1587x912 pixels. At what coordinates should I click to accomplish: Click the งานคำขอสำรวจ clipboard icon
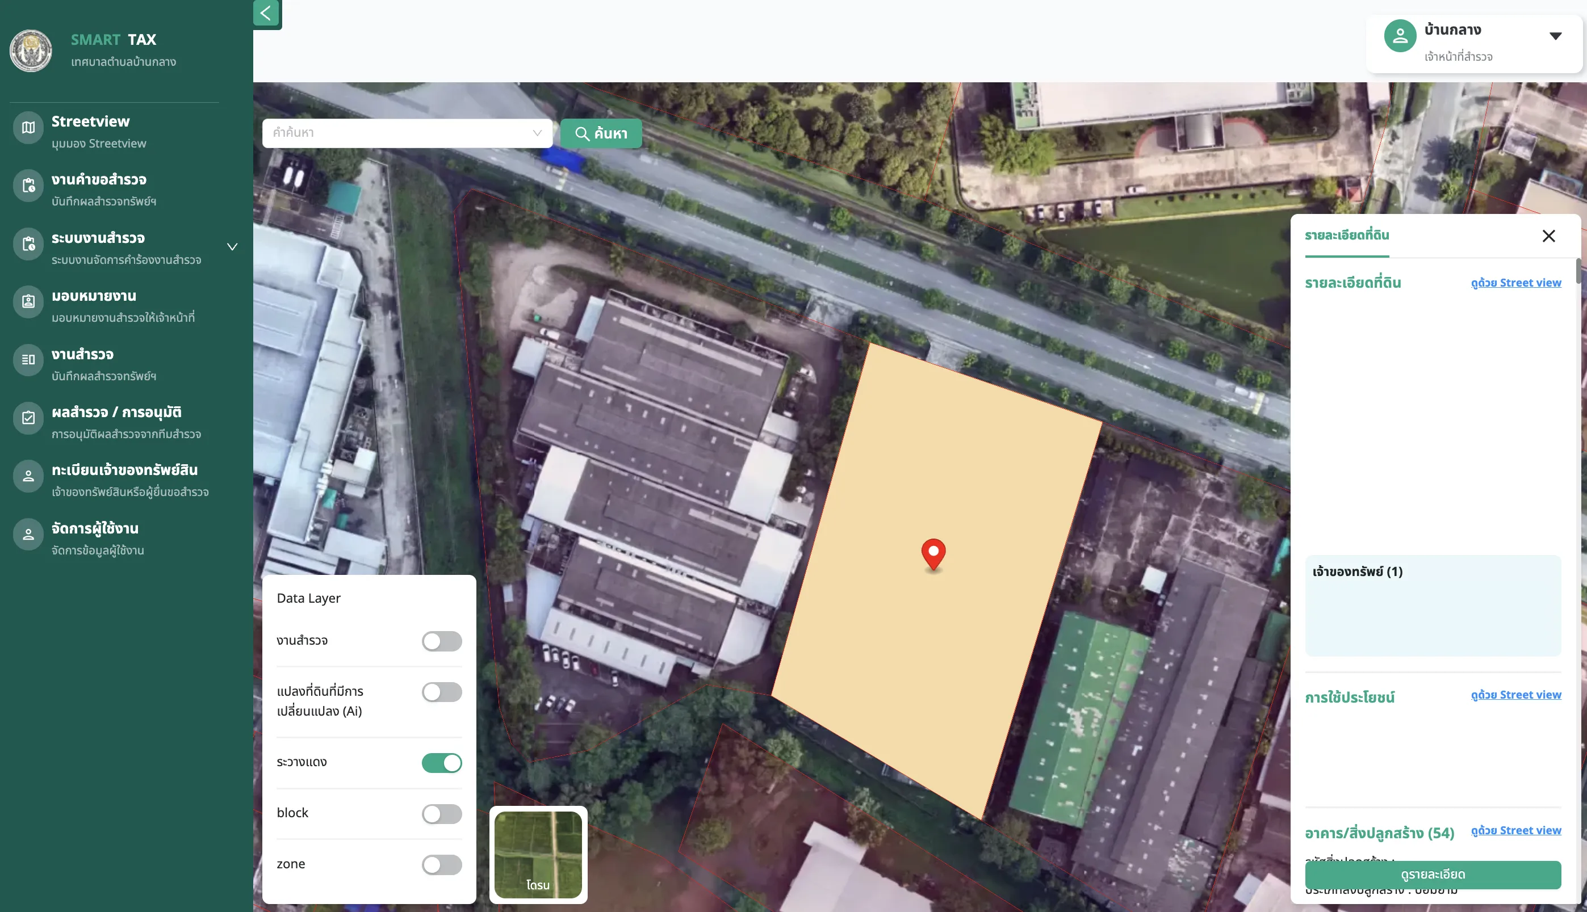pos(28,186)
